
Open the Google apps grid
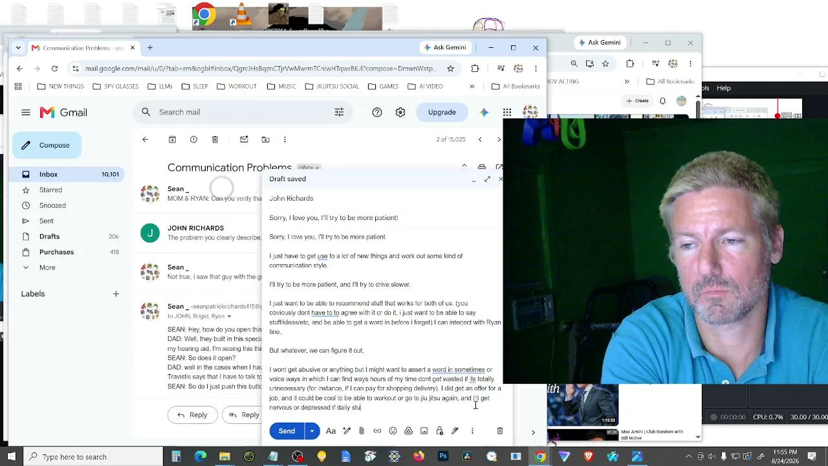coord(507,112)
